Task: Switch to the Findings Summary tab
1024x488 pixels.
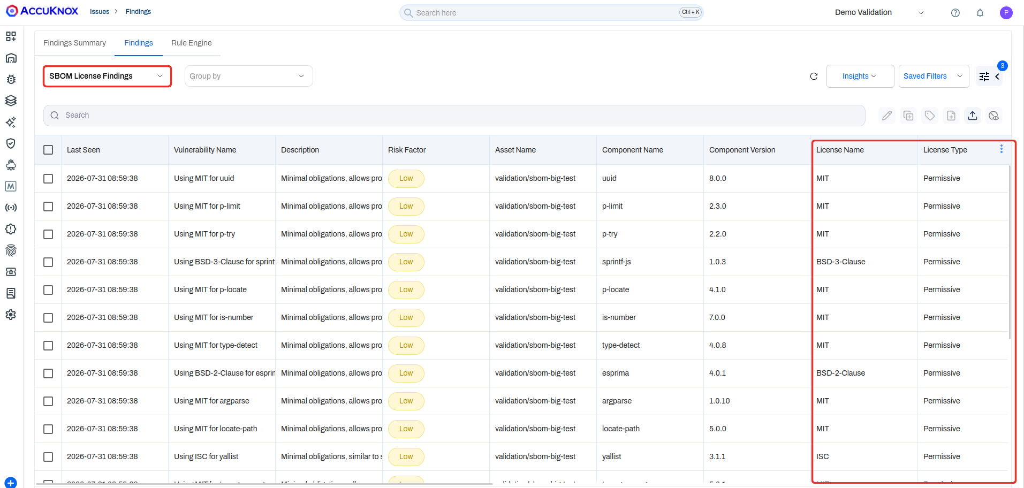Action: pyautogui.click(x=74, y=43)
